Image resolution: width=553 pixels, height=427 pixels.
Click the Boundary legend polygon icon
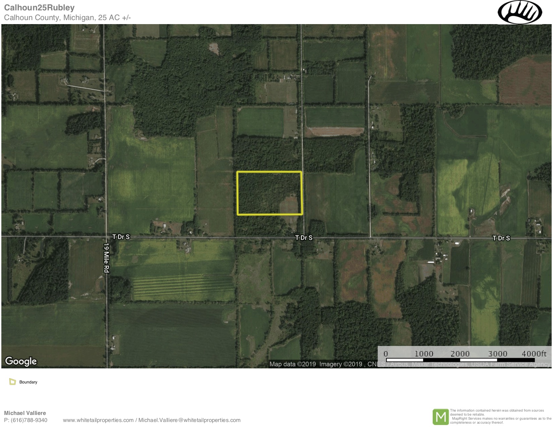[13, 382]
